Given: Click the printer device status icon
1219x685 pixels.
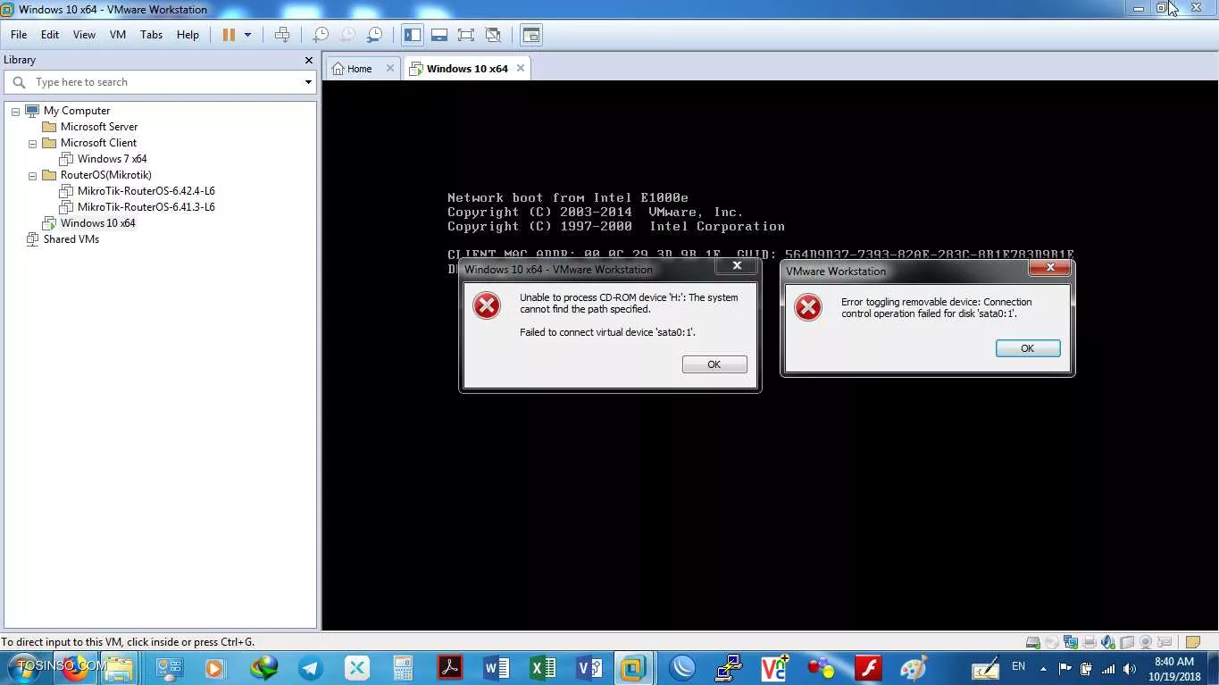Looking at the screenshot, I should tap(1090, 642).
